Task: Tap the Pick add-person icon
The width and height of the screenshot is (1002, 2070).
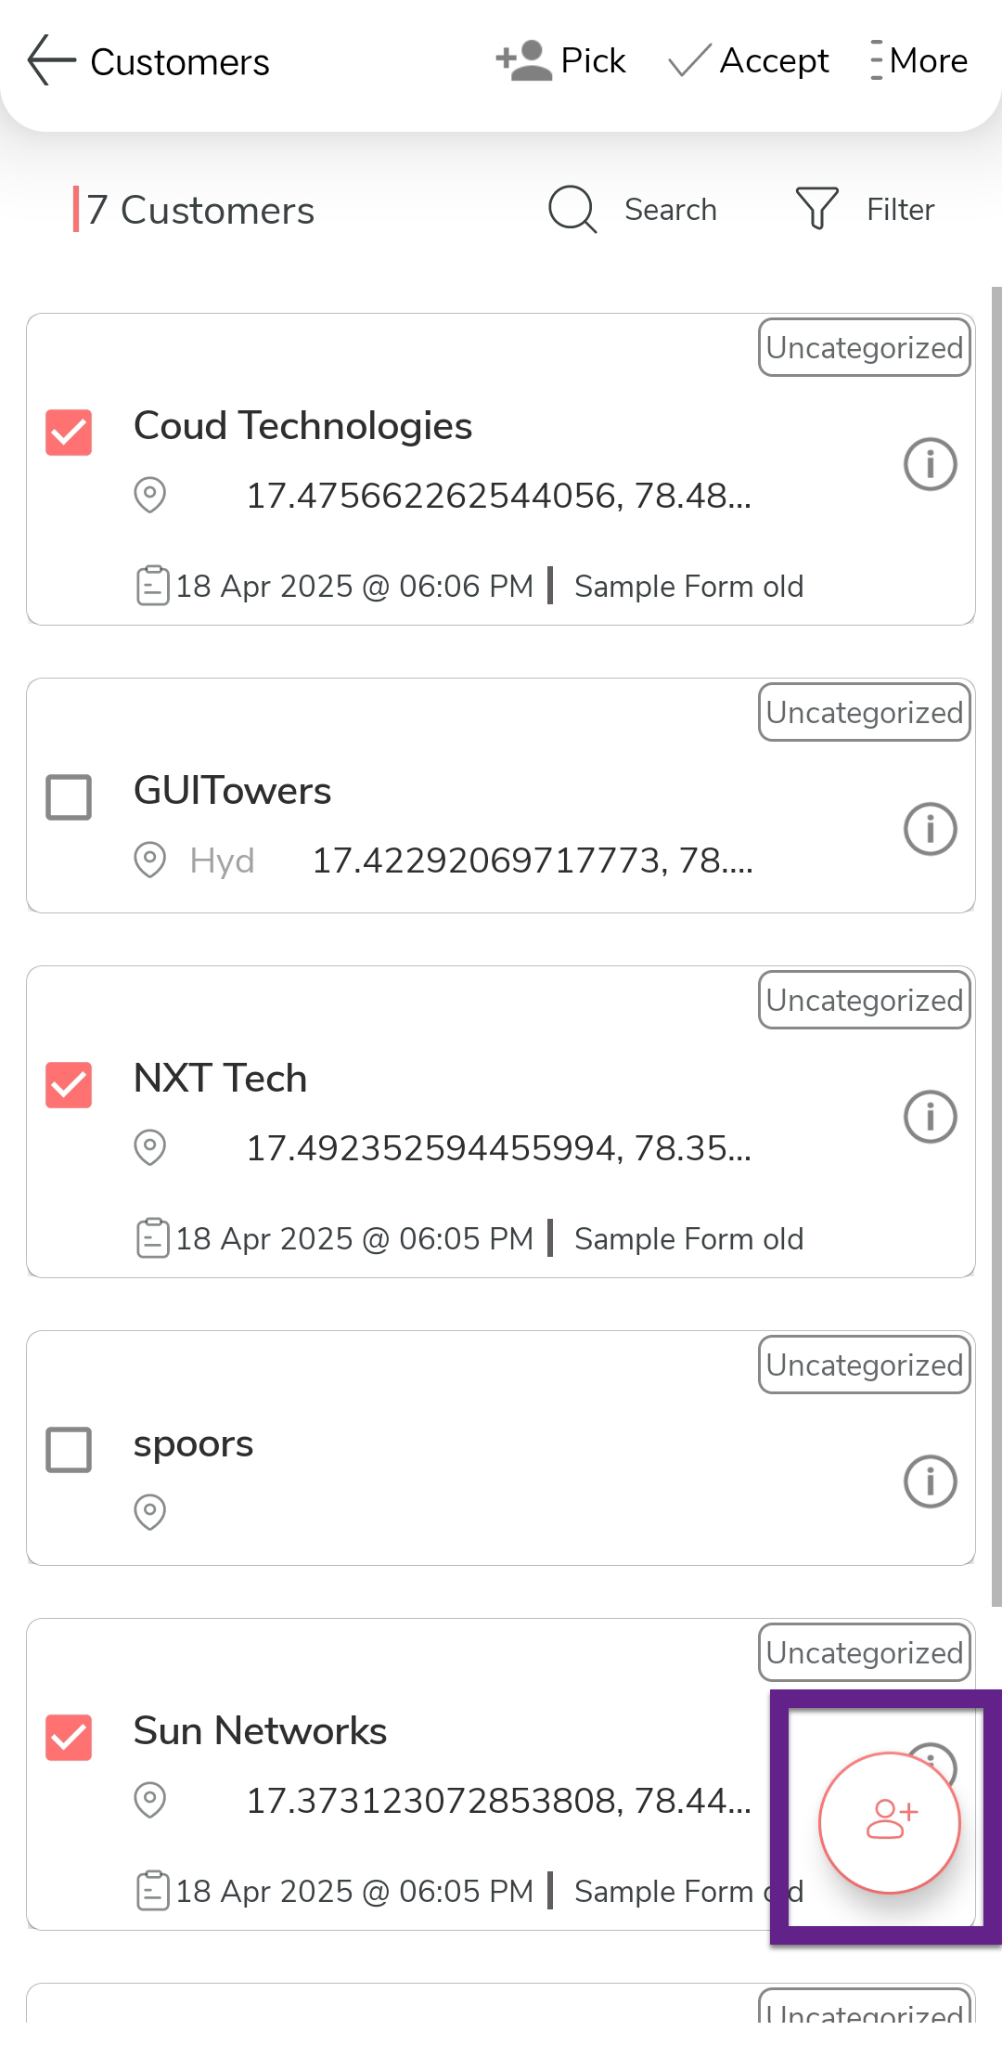Action: (524, 61)
